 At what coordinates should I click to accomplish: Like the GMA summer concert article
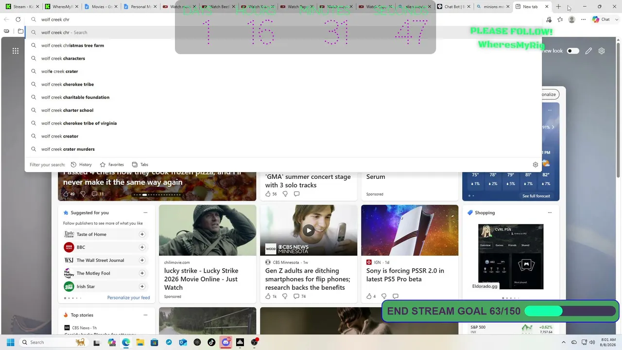[x=268, y=194]
